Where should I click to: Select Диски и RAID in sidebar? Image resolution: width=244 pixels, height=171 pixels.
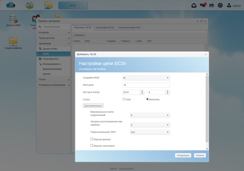[53, 49]
